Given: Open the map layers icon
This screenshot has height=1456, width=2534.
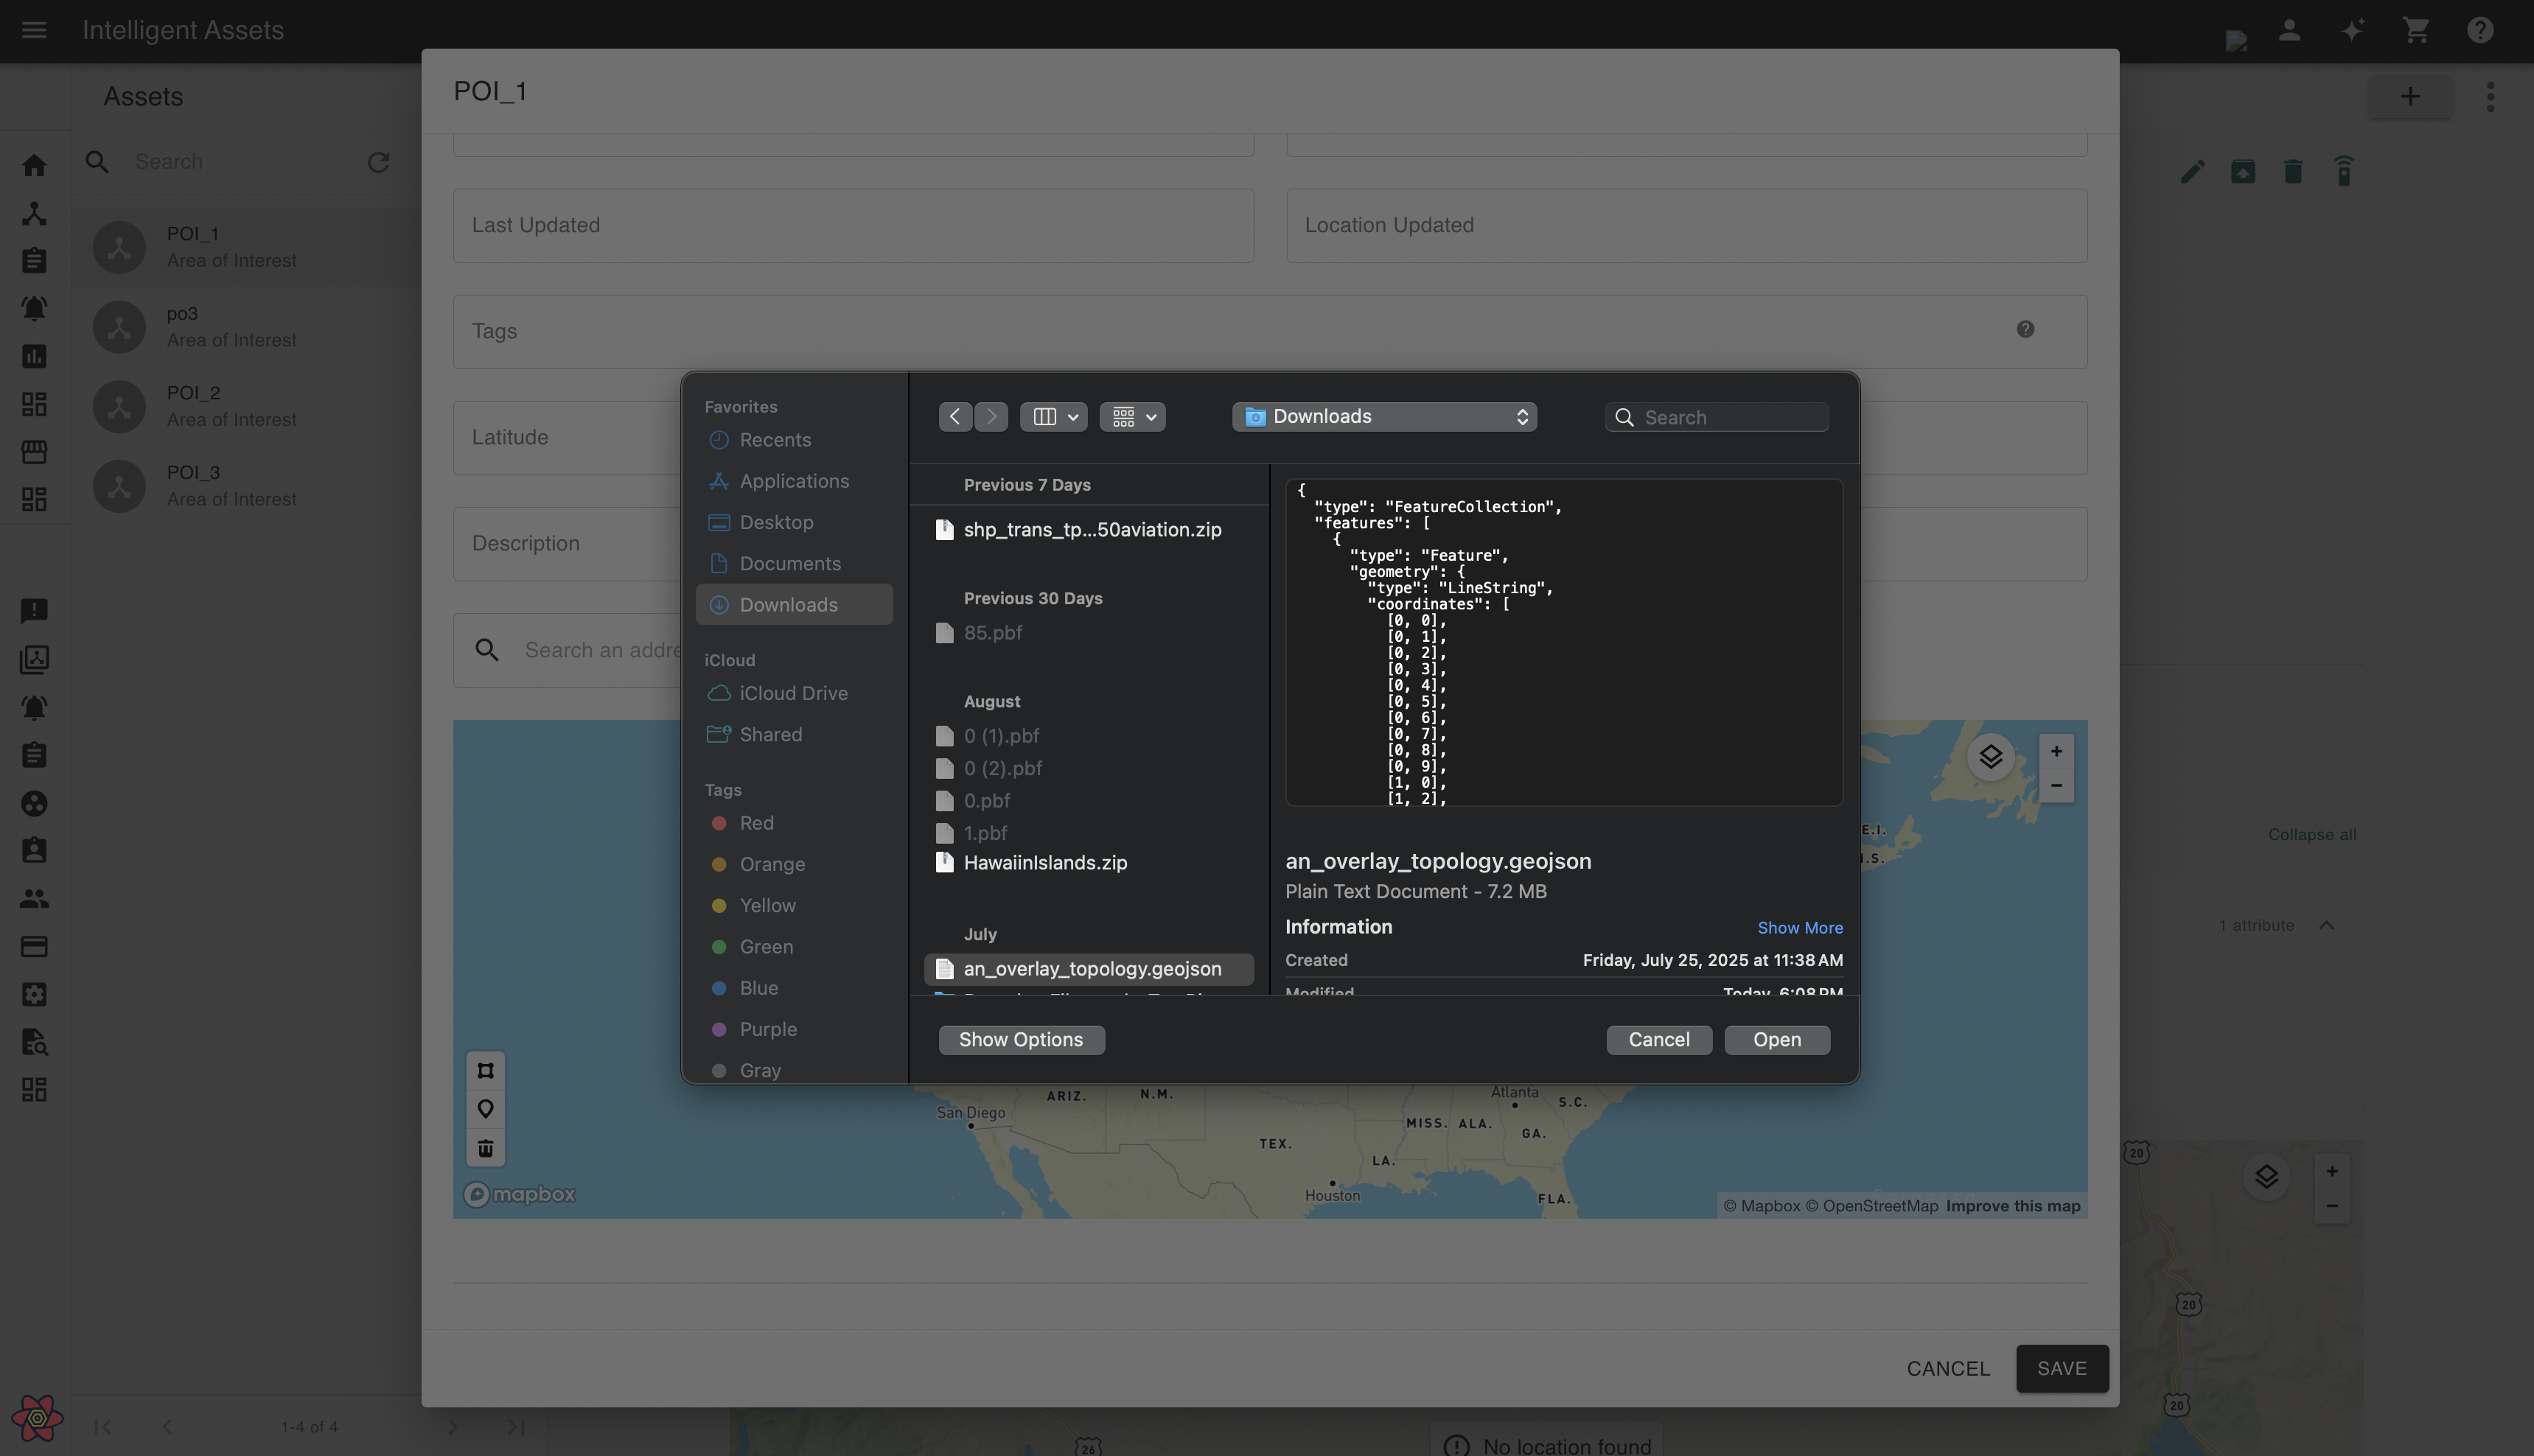Looking at the screenshot, I should [x=1990, y=757].
